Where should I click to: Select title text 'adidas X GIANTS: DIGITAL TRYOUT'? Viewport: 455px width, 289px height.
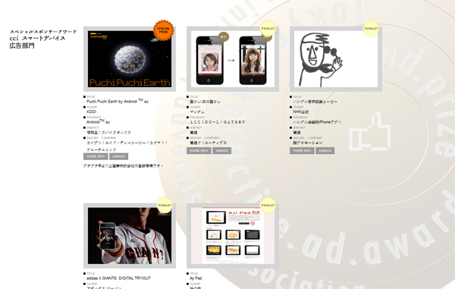coord(119,278)
